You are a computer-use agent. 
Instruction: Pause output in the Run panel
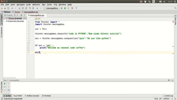pos(5,90)
